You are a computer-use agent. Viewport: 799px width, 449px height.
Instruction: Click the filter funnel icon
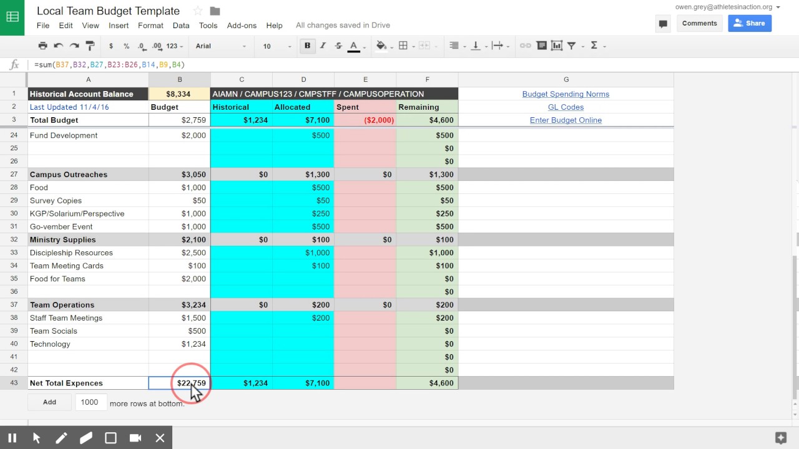pos(571,46)
